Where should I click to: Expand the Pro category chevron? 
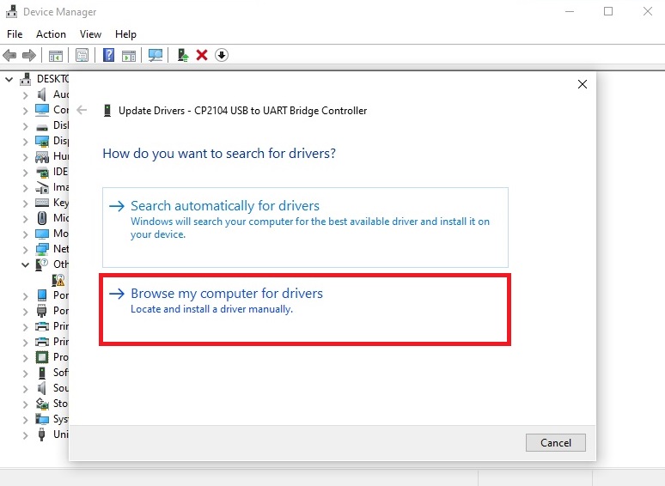[x=26, y=358]
